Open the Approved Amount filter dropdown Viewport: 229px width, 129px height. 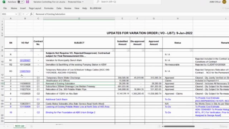point(161,50)
